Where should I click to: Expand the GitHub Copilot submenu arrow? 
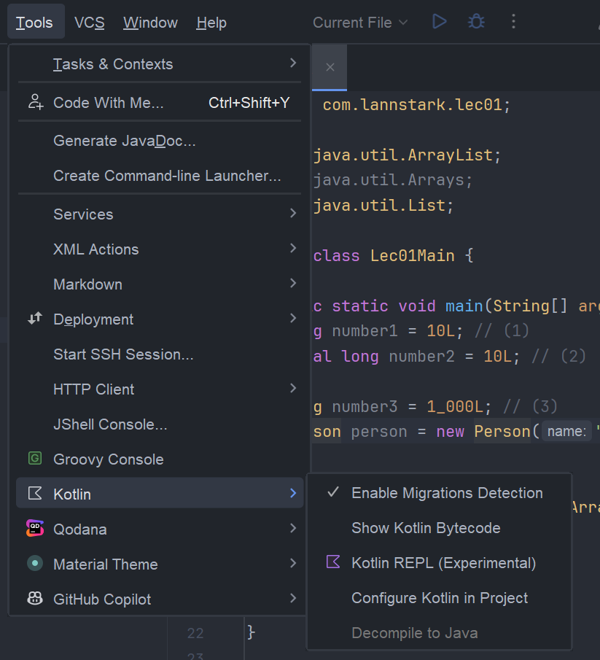tap(293, 598)
